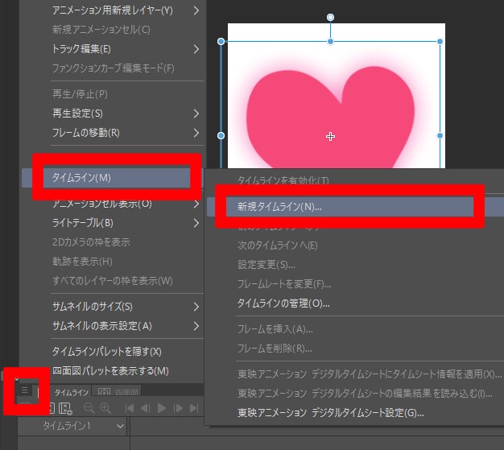
Task: Expand the フレームの移動(R) submenu arrow
Action: 196,133
